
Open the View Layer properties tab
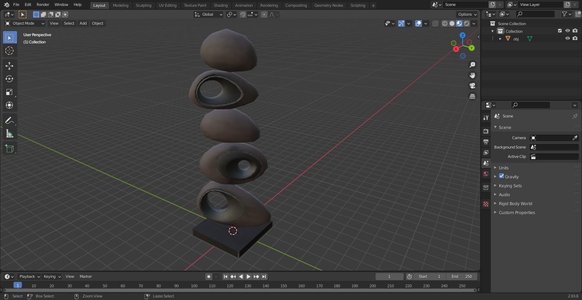[x=486, y=152]
